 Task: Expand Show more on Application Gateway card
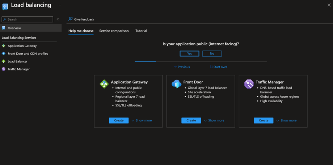click(x=142, y=120)
